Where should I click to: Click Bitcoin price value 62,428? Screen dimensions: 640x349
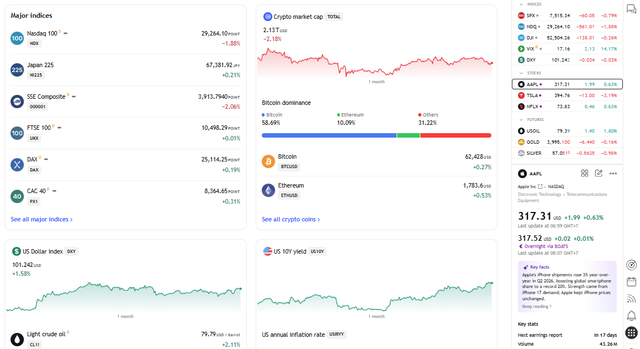pos(474,156)
